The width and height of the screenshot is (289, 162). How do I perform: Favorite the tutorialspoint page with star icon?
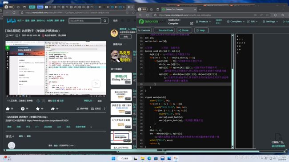[x=282, y=15]
